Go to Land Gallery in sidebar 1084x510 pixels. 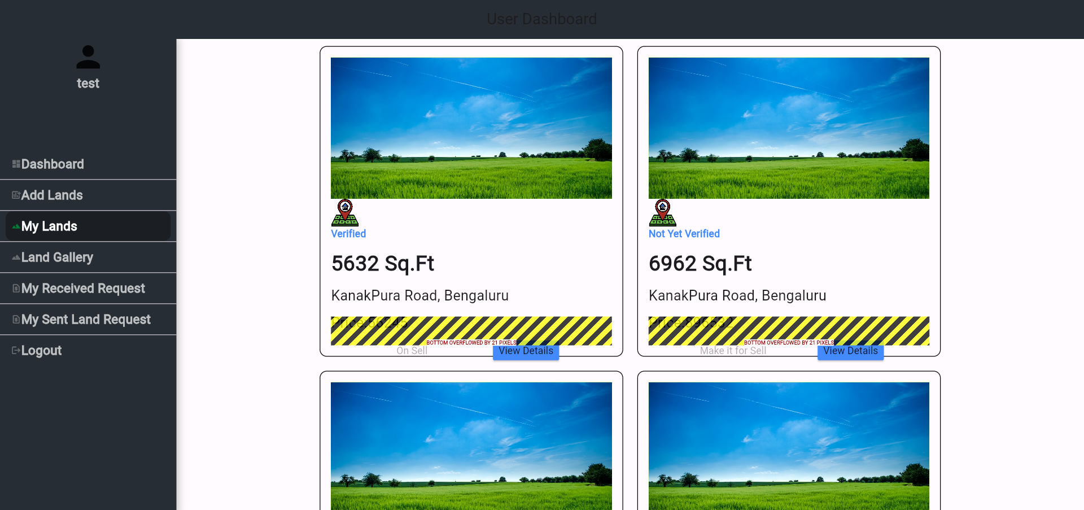coord(88,258)
